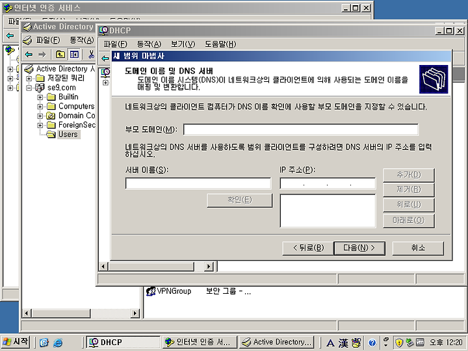Switch to DHCP taskbar button
Screen dimensions: 468x351
coord(123,342)
